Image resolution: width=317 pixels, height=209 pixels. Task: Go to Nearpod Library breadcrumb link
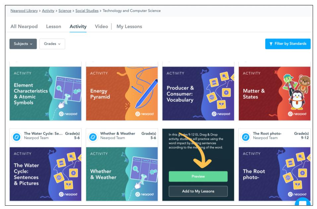(x=24, y=11)
